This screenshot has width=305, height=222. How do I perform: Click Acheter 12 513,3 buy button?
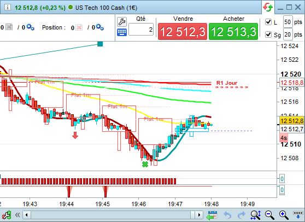coord(233,31)
